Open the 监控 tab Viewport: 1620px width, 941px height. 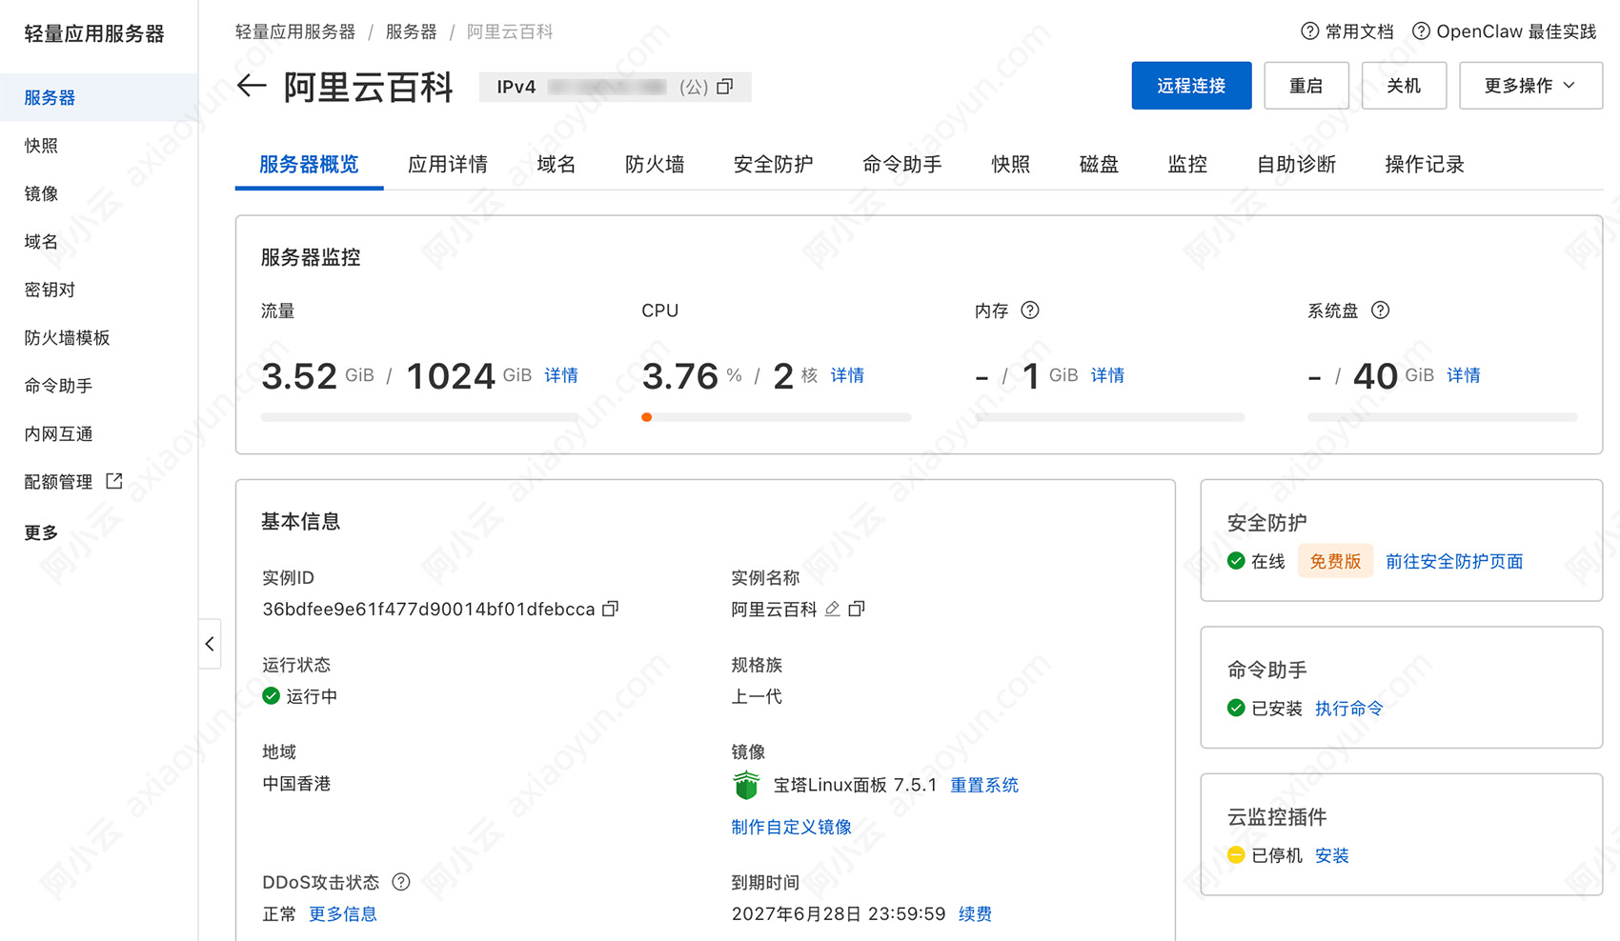1187,164
